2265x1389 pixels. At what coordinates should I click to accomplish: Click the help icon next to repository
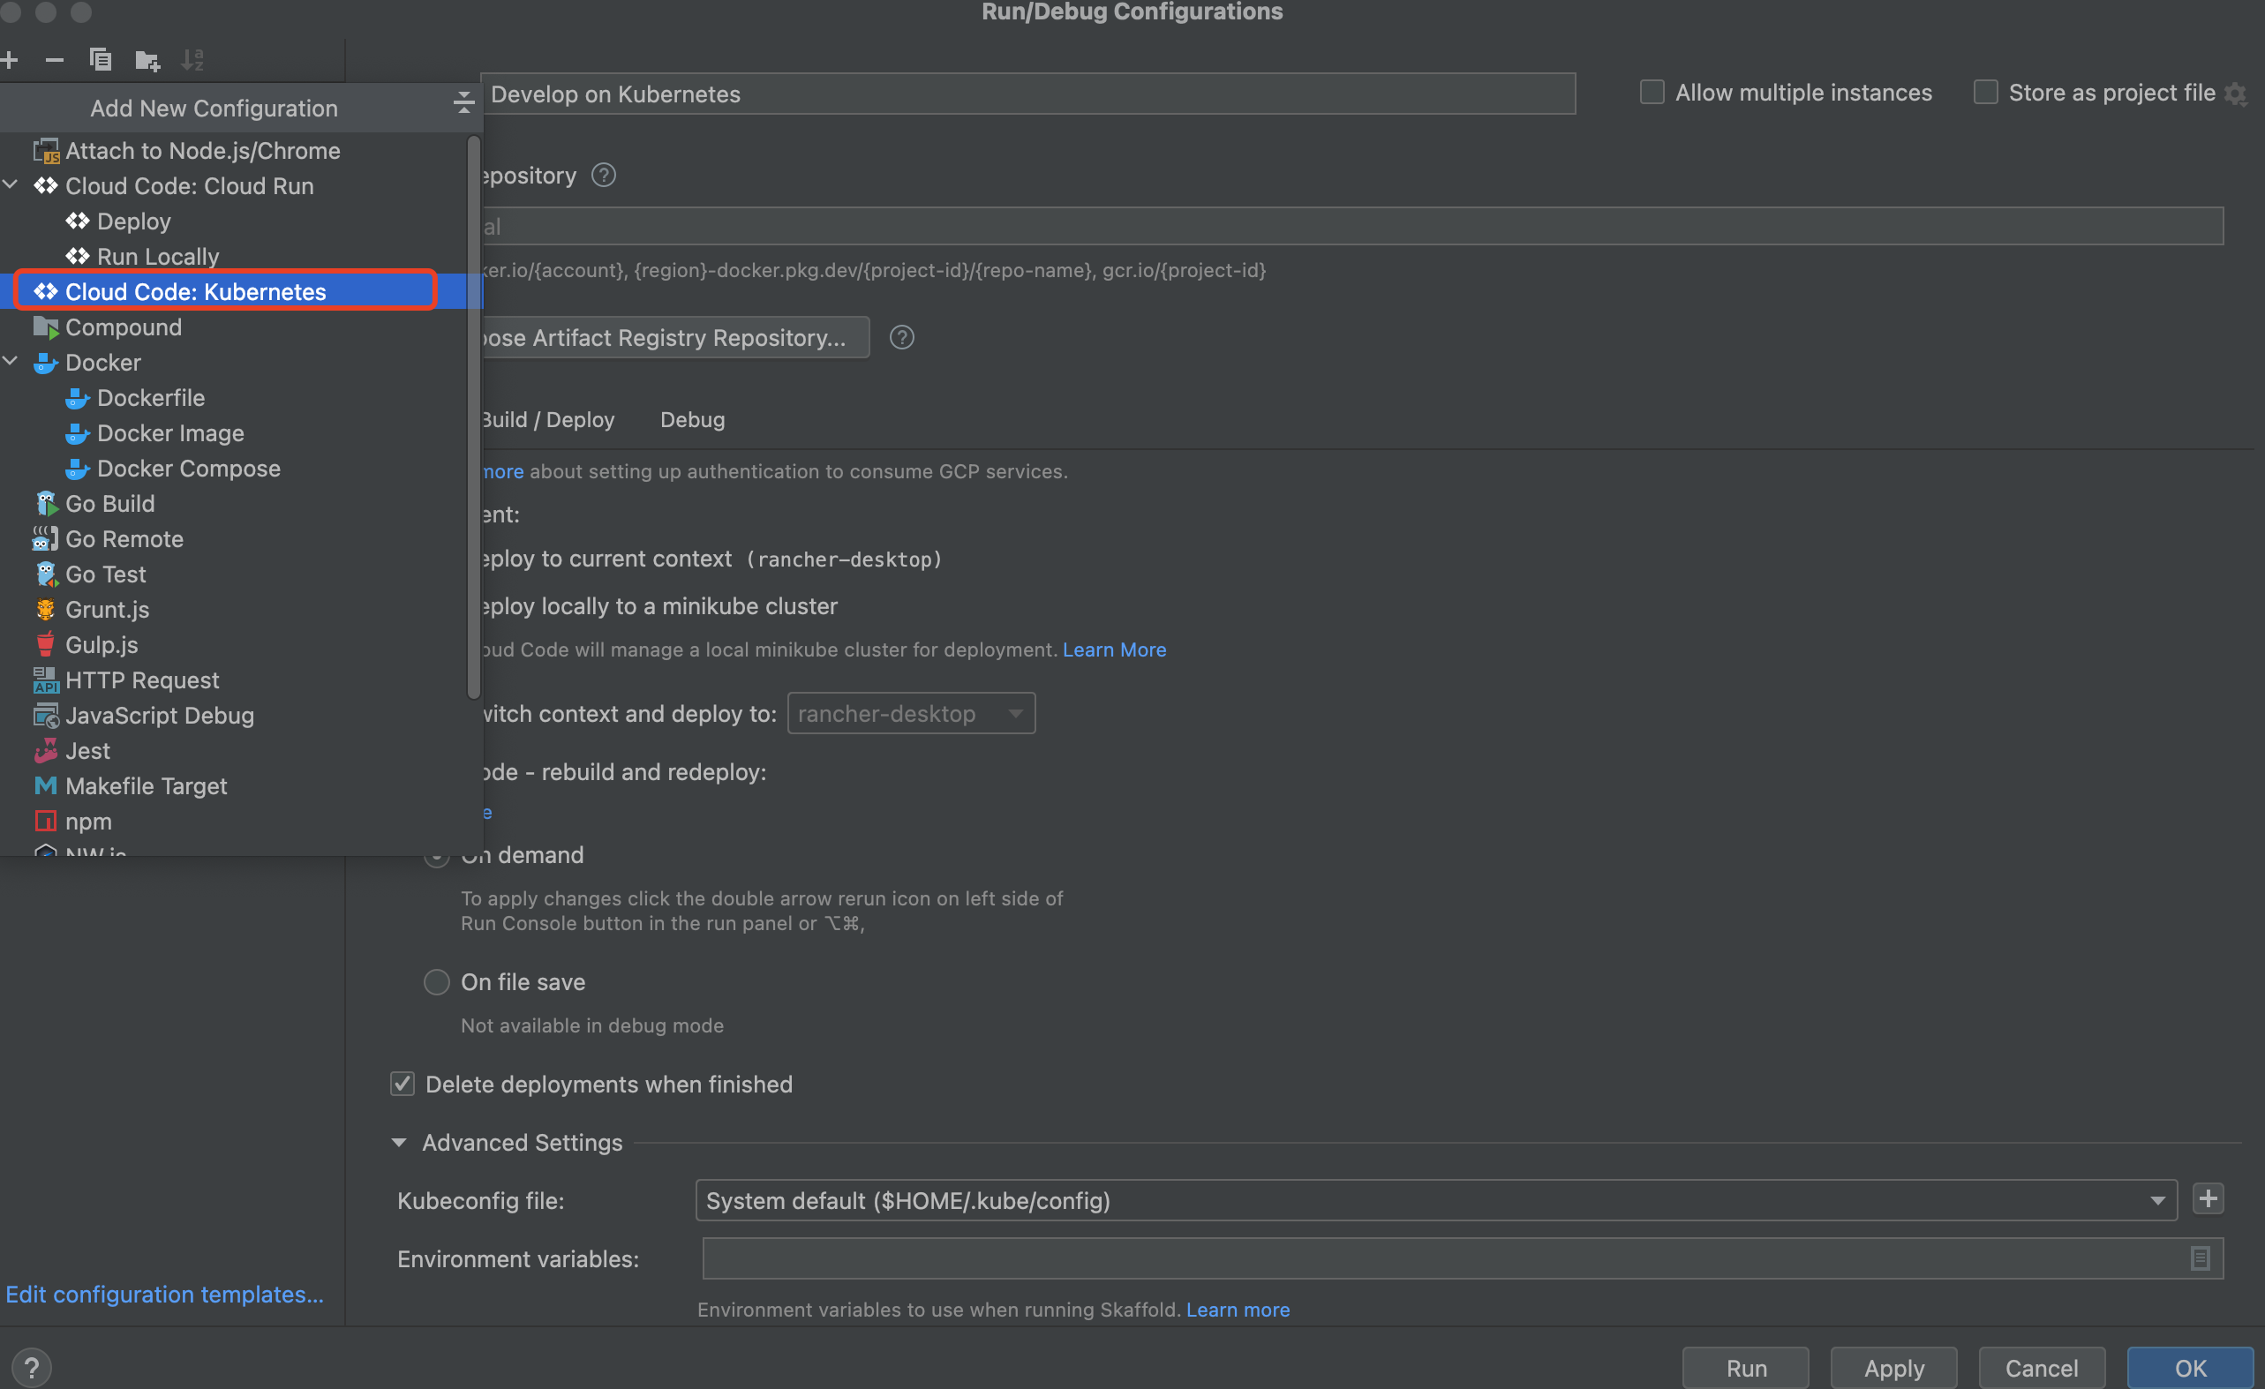[603, 175]
